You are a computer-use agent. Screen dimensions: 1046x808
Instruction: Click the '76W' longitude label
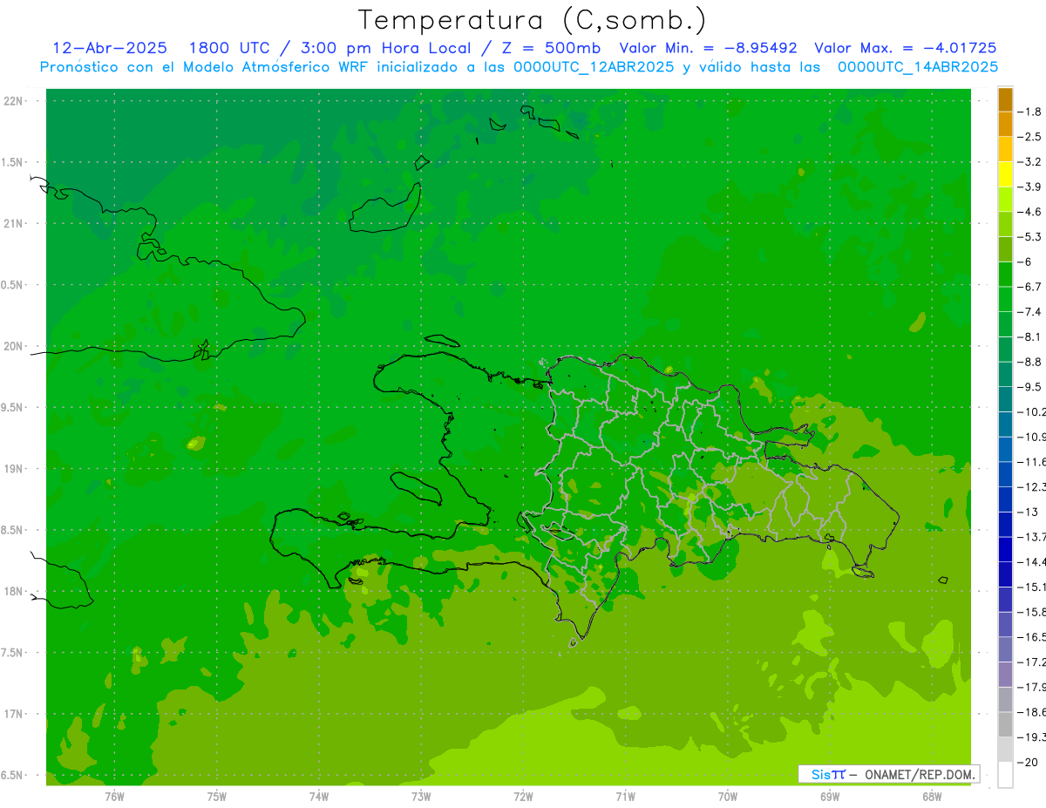click(114, 796)
